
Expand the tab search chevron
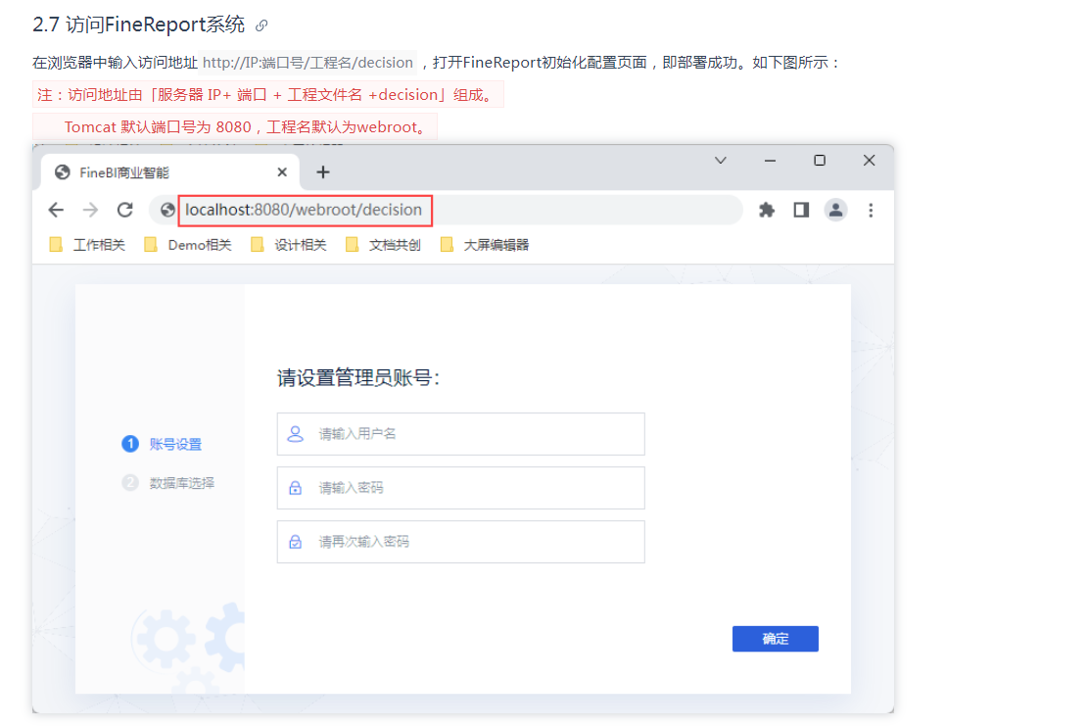721,161
